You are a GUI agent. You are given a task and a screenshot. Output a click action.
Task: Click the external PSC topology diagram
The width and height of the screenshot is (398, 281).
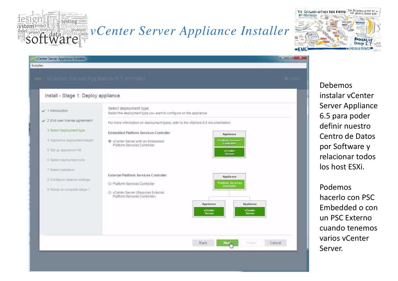(229, 195)
